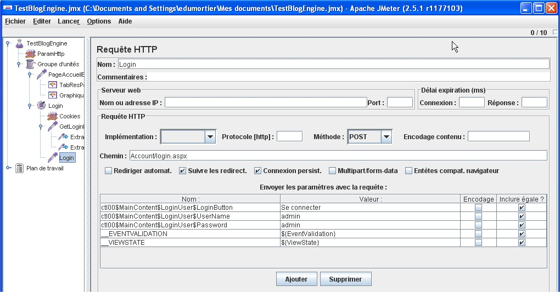Check Encodage box for LoginButton row

pos(478,208)
